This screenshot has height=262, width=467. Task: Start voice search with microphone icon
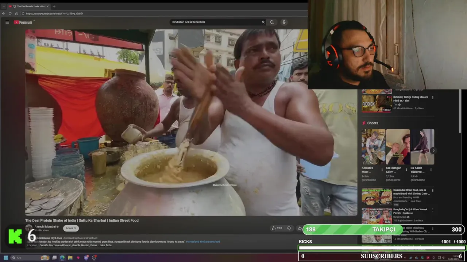[284, 22]
